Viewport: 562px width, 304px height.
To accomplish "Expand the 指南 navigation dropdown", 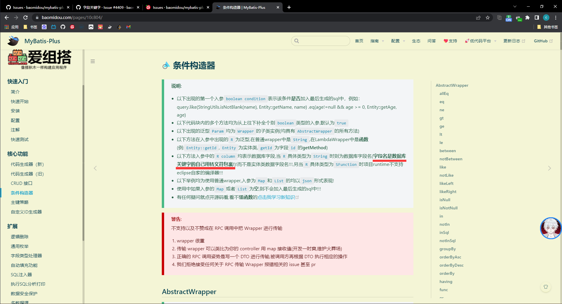I will point(377,41).
